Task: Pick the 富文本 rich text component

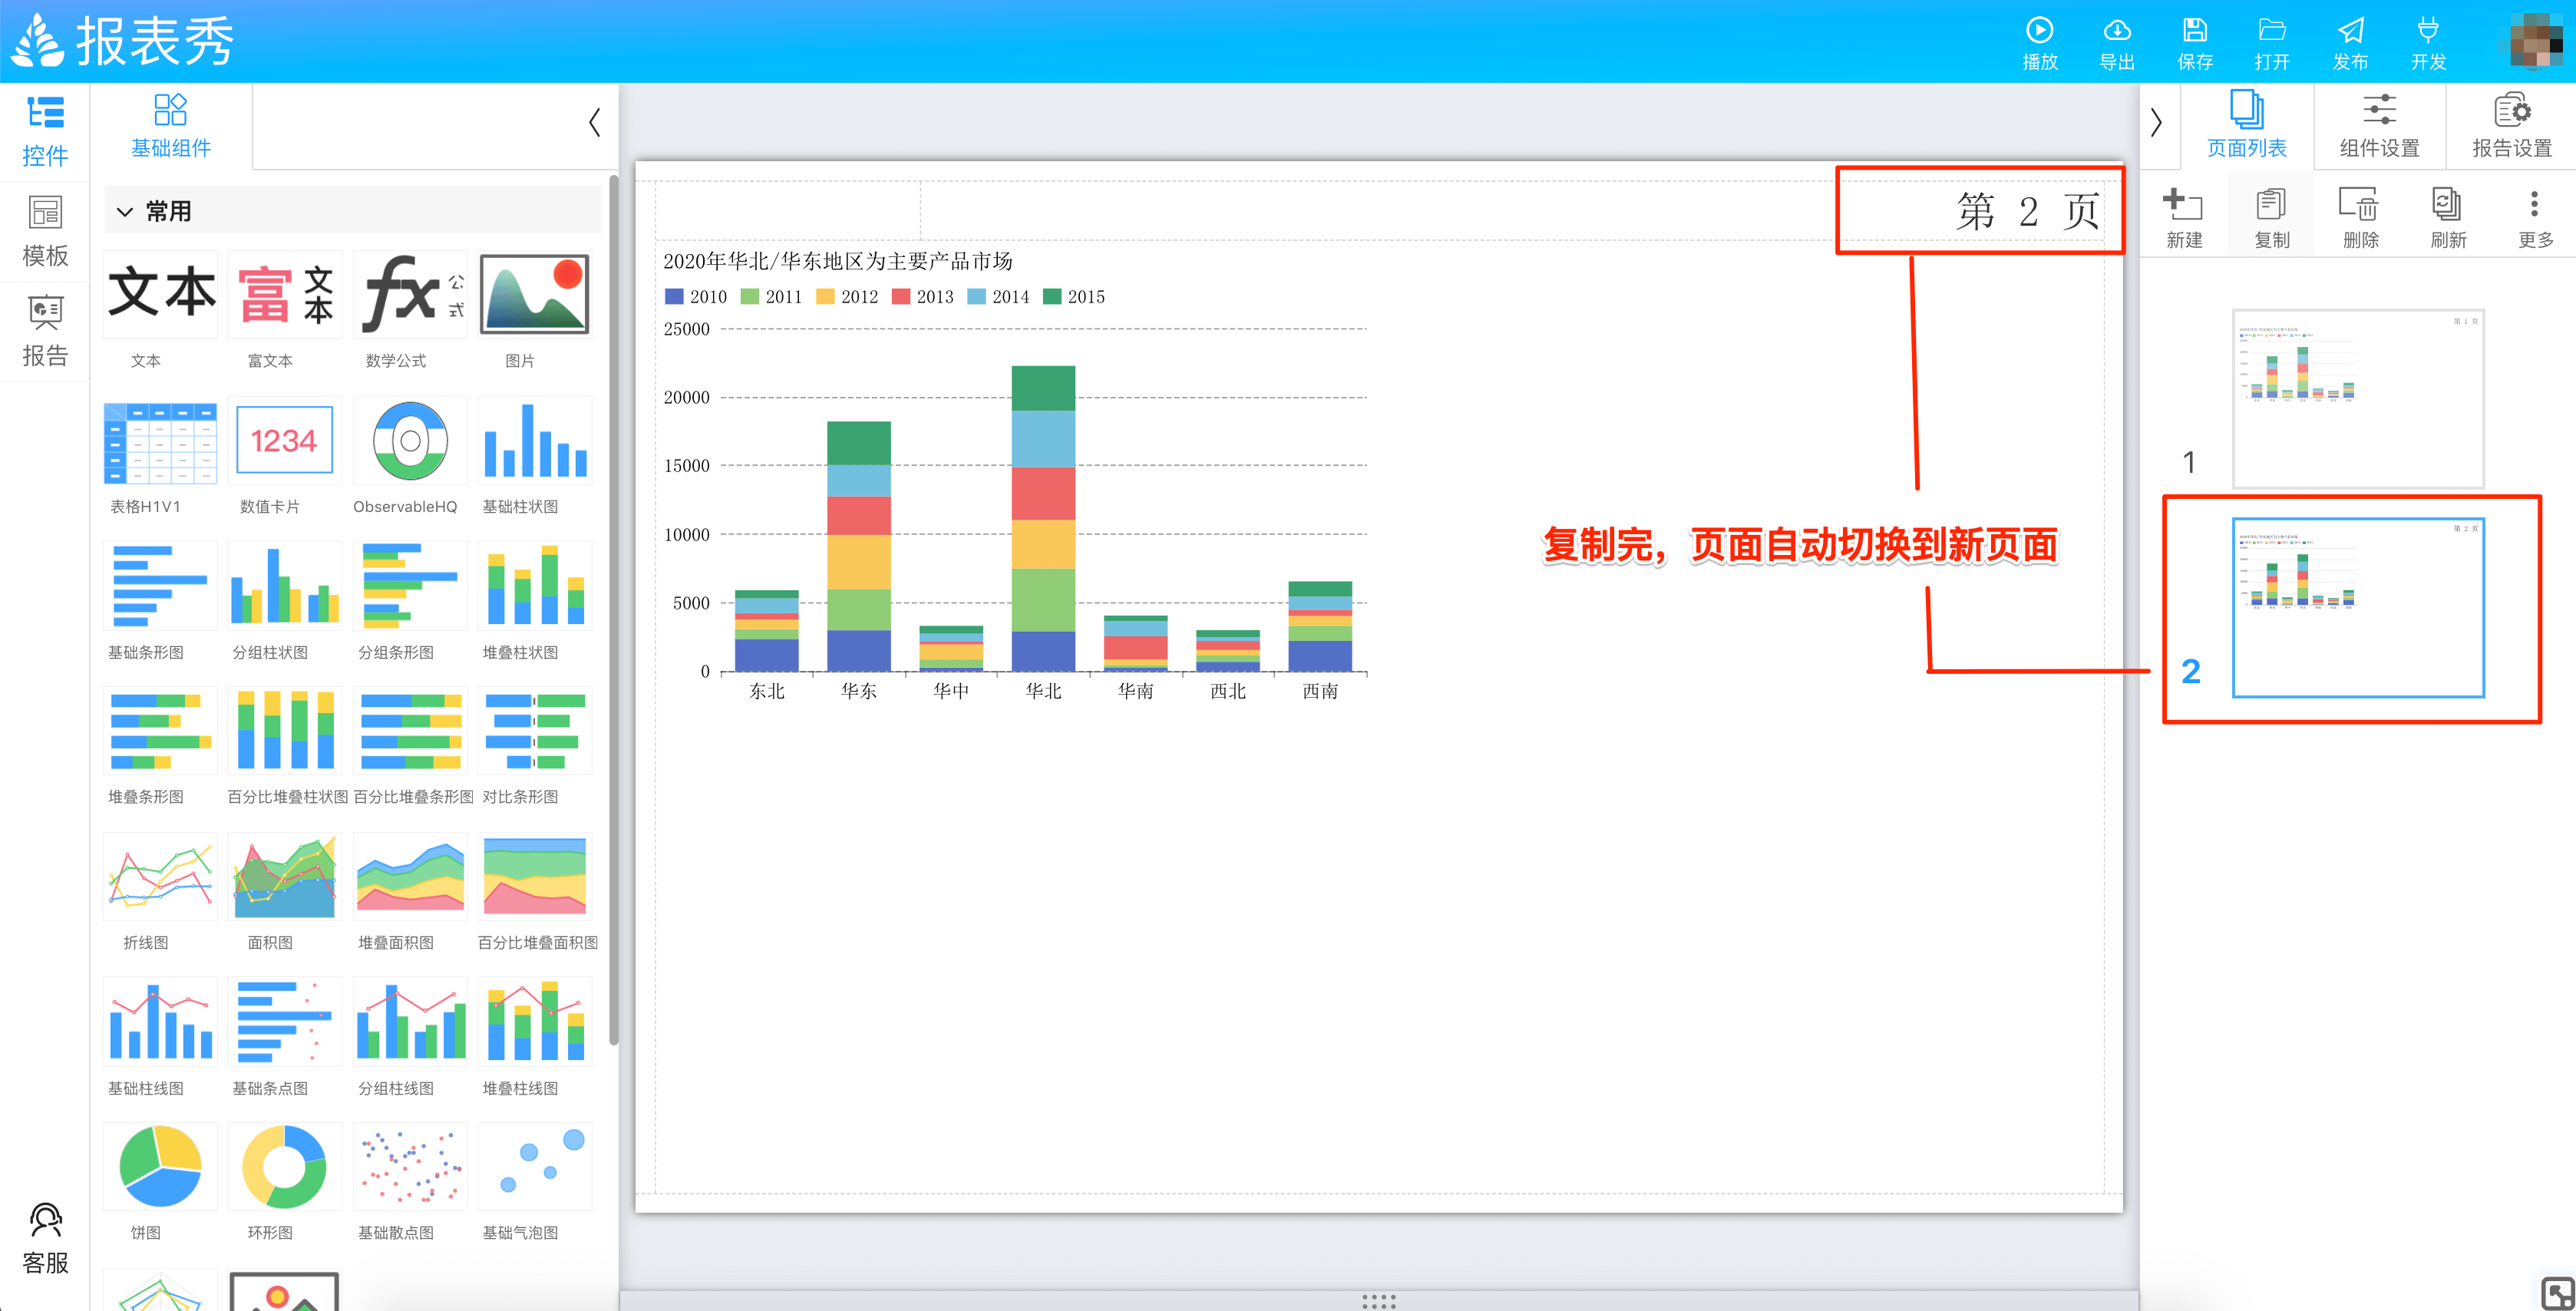Action: tap(285, 294)
